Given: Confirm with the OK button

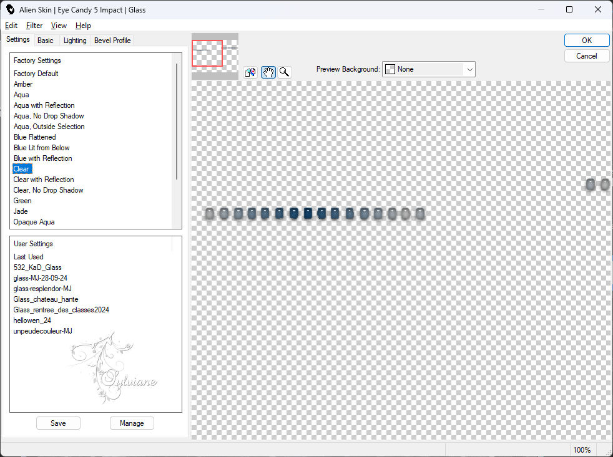Looking at the screenshot, I should (586, 41).
